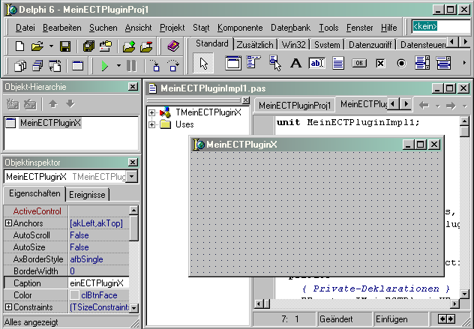Click the Remove file from project icon
Screen dimensions: 474x329
point(146,46)
